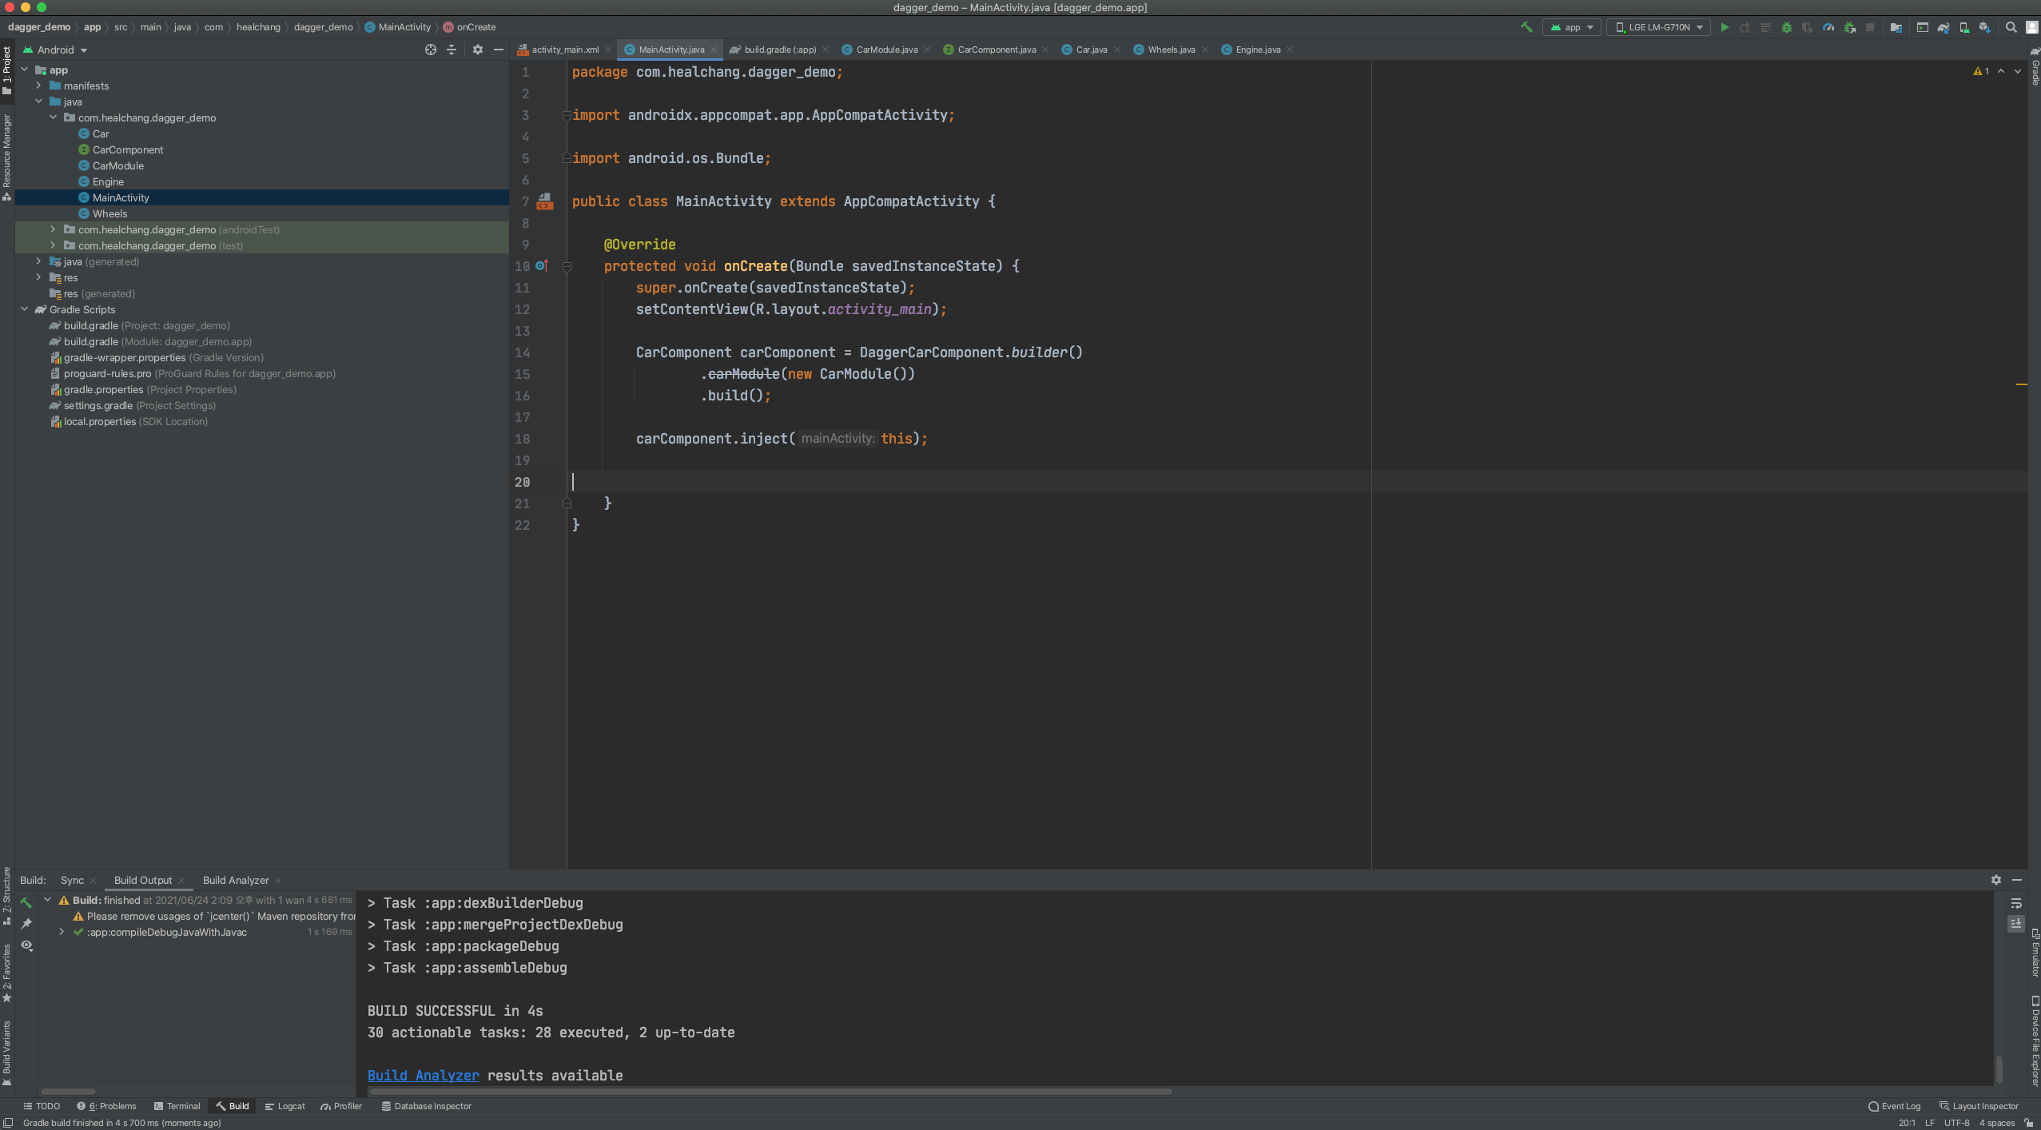Sync project with Gradle files elephant icon
The image size is (2041, 1130).
(1944, 27)
